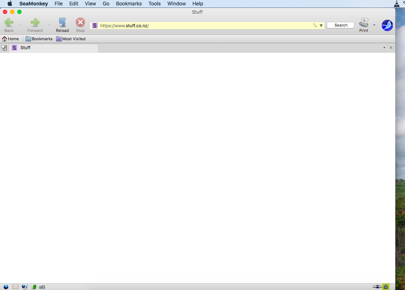Click the Search button
Image resolution: width=405 pixels, height=290 pixels.
341,25
